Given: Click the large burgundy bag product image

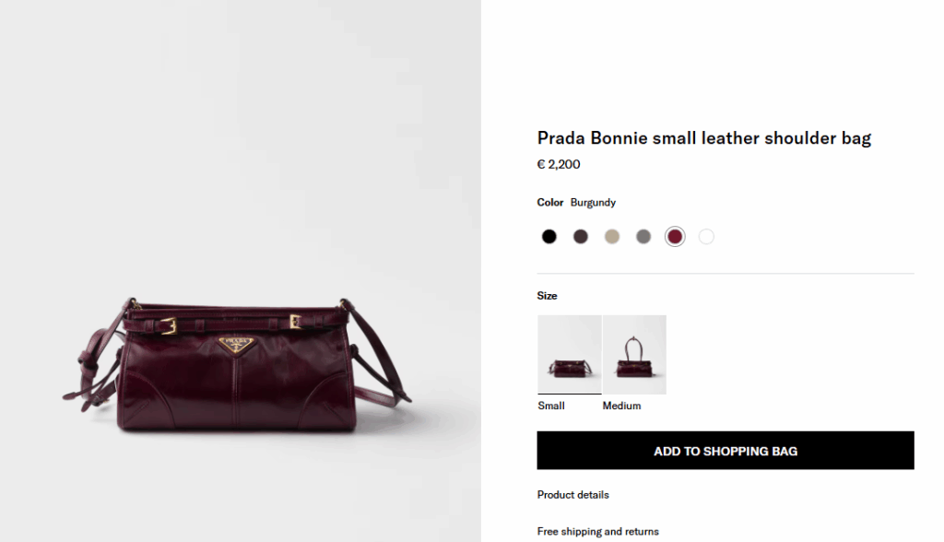Looking at the screenshot, I should click(240, 369).
